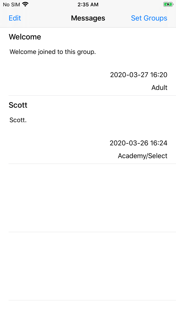
Task: Click the 2020-03-26 16:24 timestamp
Action: tap(138, 143)
